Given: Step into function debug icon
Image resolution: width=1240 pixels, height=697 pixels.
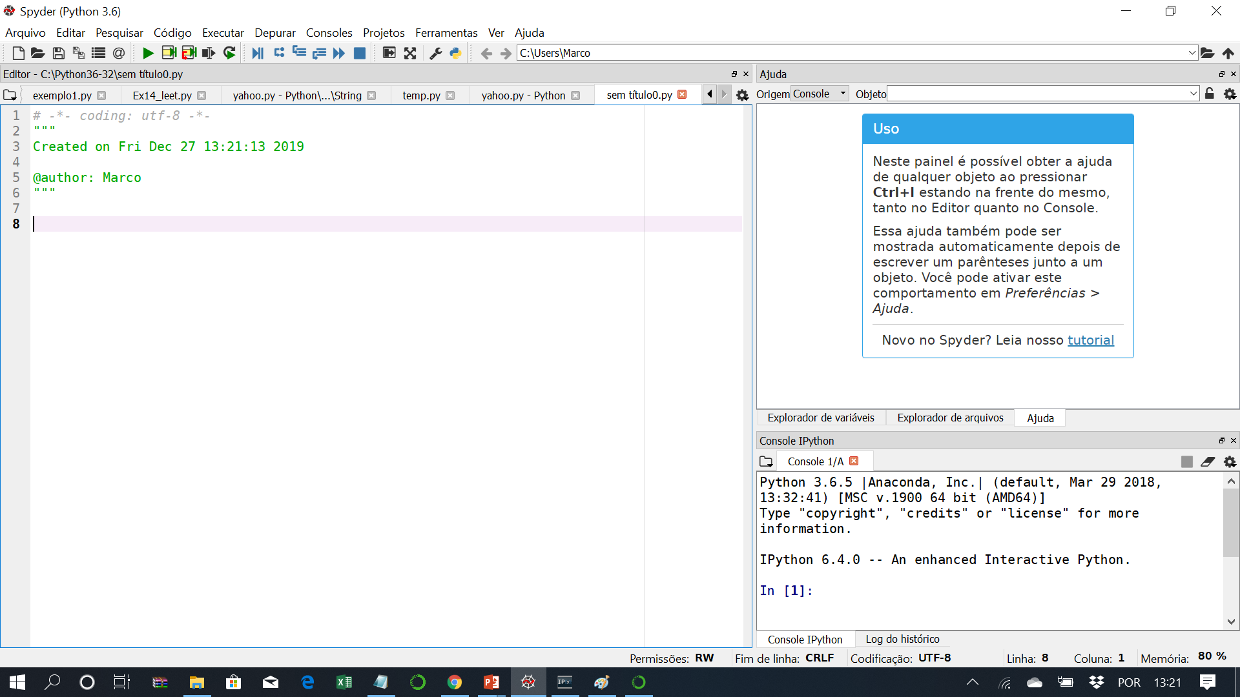Looking at the screenshot, I should tap(299, 53).
